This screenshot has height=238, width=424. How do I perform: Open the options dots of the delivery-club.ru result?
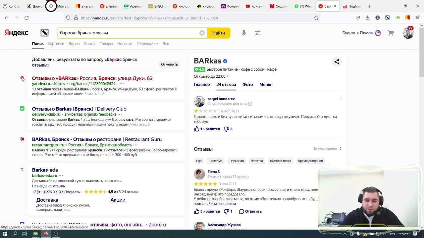coord(120,114)
